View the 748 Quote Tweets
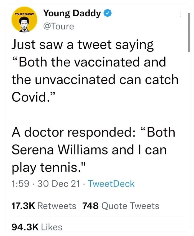This screenshot has height=236, width=194. pyautogui.click(x=121, y=206)
